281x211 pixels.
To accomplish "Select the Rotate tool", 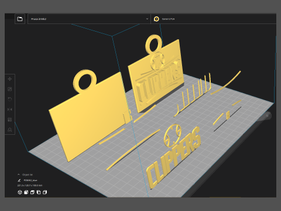I will 10,99.
